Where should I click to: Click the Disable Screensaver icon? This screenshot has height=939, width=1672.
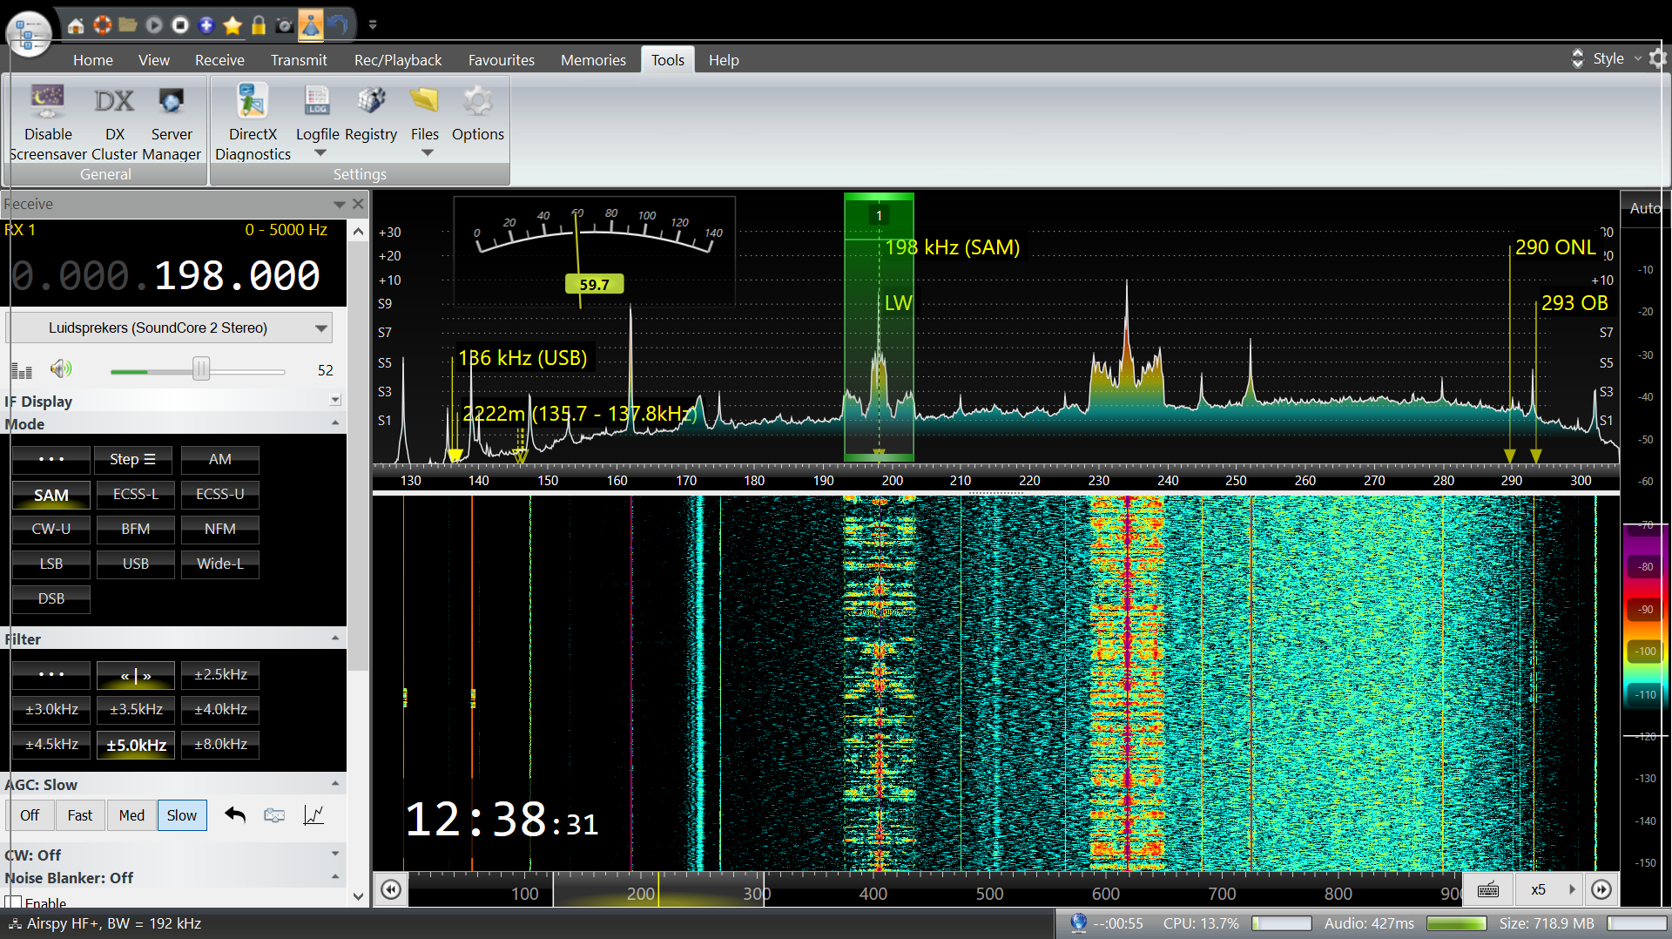pos(48,102)
